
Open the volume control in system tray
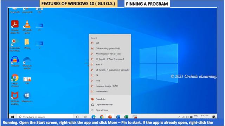(x=187, y=117)
